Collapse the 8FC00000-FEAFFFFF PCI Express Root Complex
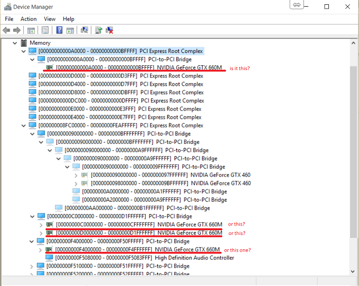 pyautogui.click(x=23, y=125)
